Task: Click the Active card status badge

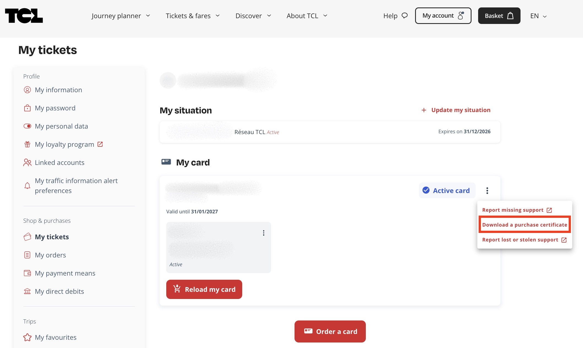Action: click(447, 190)
